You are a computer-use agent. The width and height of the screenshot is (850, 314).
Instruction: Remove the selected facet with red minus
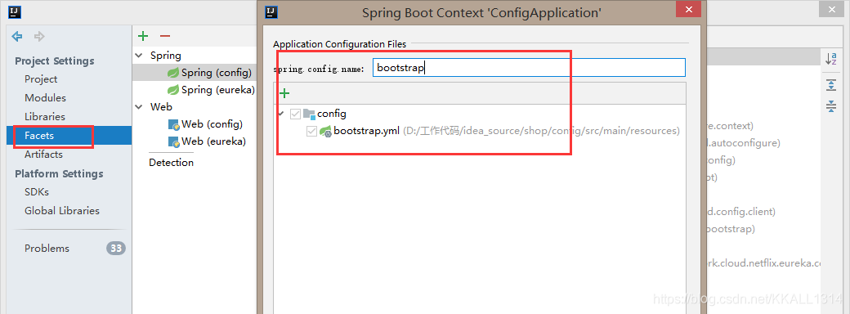click(165, 36)
